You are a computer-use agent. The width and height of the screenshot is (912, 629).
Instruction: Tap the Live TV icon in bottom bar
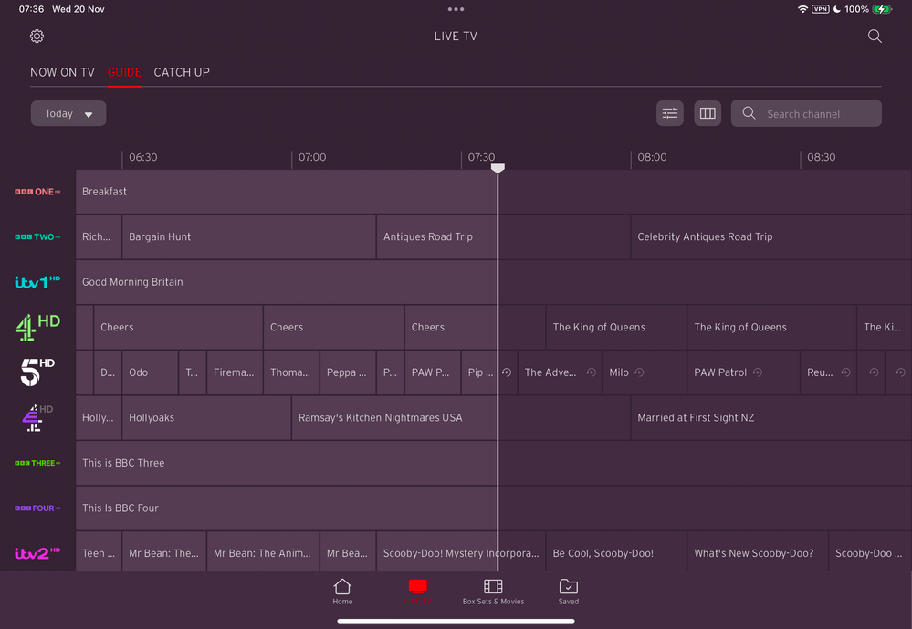(x=417, y=591)
